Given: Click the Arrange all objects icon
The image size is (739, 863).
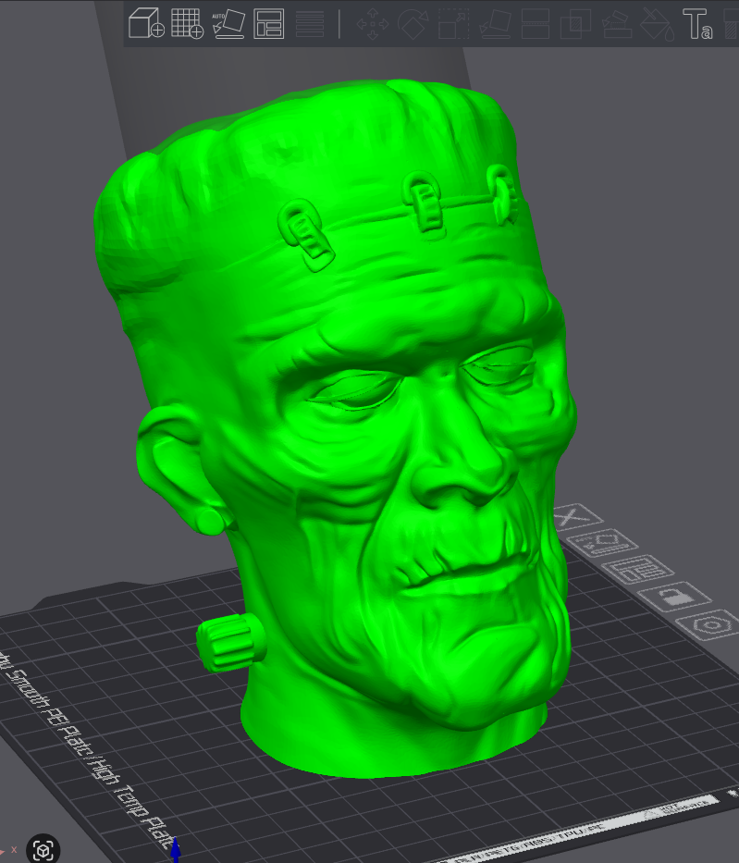Looking at the screenshot, I should point(269,24).
